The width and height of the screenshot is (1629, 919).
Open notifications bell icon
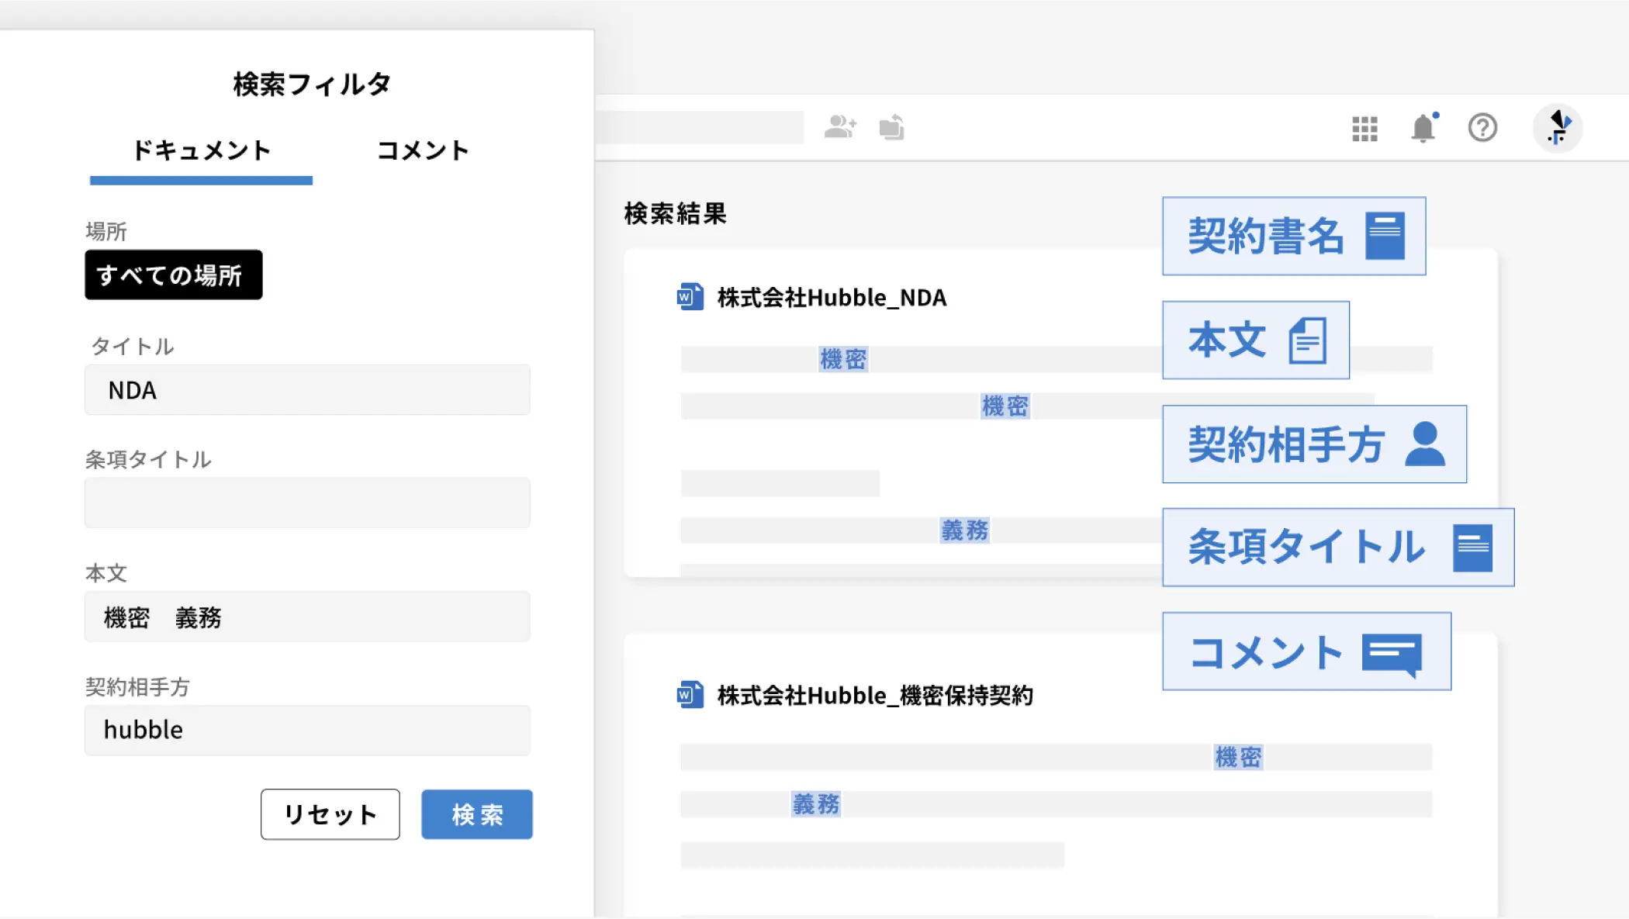pyautogui.click(x=1423, y=128)
